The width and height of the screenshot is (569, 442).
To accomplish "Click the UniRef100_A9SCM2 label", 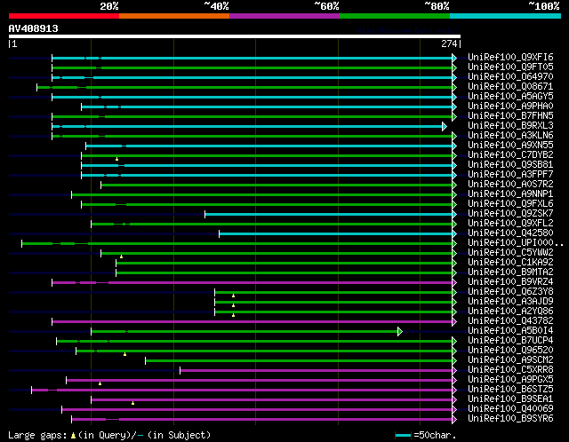I will coord(510,360).
